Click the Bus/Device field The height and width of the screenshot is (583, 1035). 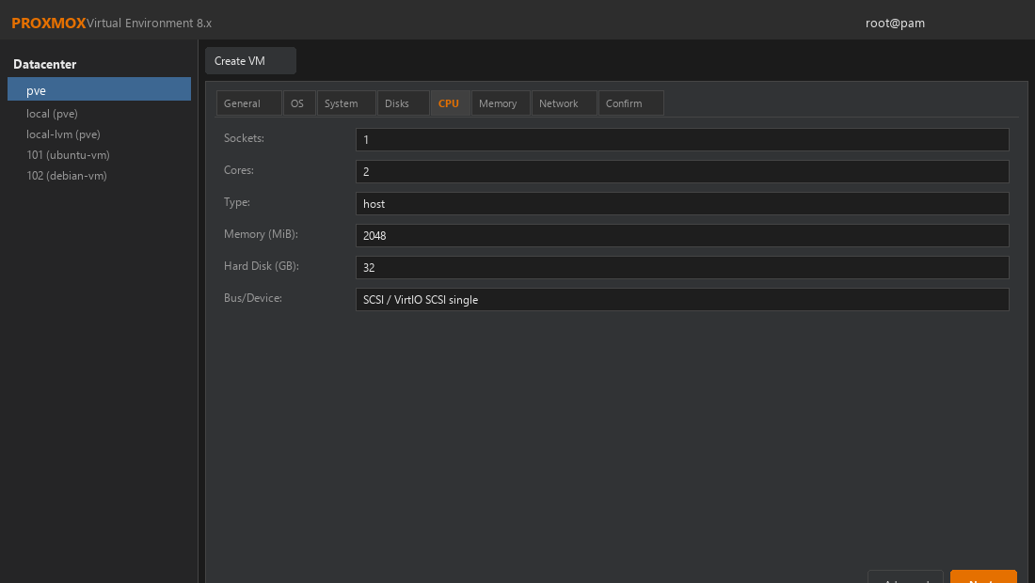pyautogui.click(x=682, y=299)
